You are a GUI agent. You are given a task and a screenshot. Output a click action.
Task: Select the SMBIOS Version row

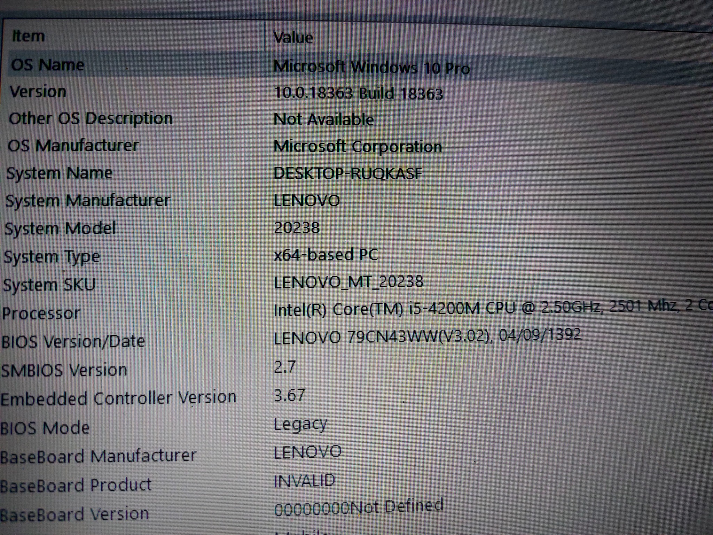coord(64,370)
